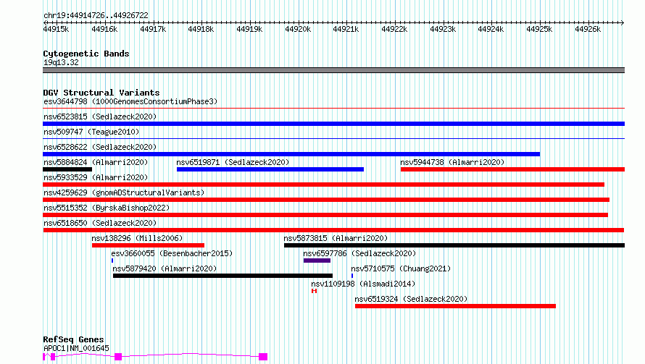Open nsv5884824 (Almarri2020) label
Viewport: 645px width, 364px height.
click(96, 162)
